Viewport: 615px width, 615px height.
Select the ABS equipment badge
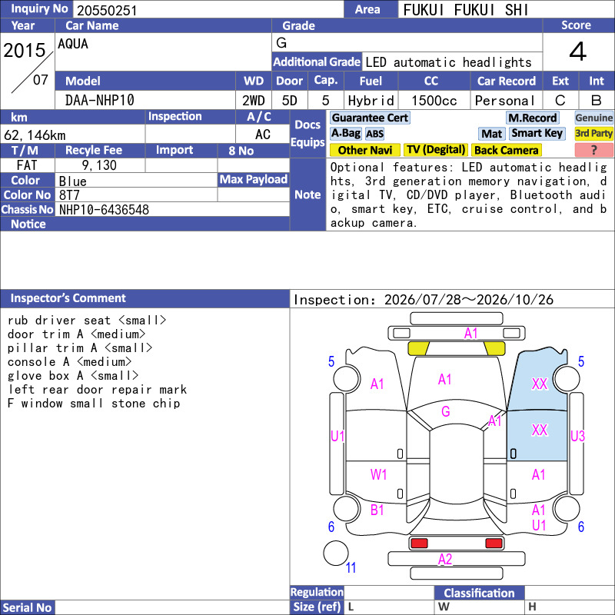(x=374, y=134)
